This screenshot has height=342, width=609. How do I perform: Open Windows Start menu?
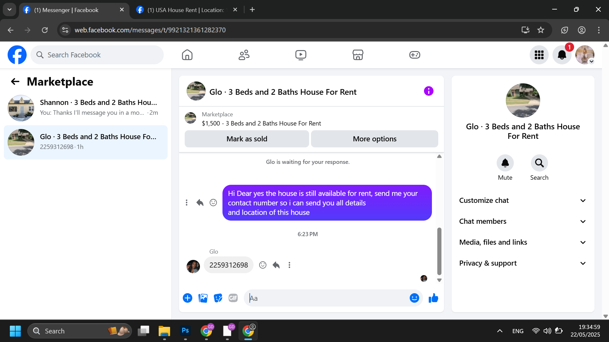click(15, 331)
